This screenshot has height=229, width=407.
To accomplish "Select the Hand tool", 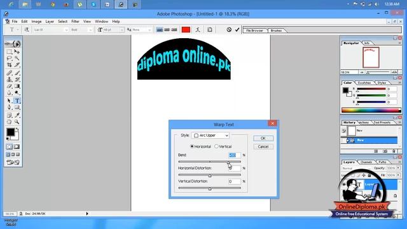I will tap(10, 121).
